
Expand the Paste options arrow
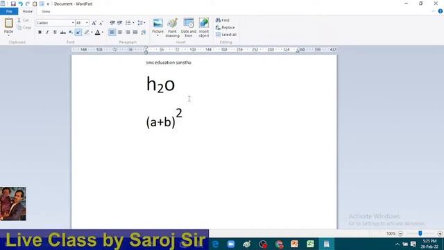[x=8, y=35]
